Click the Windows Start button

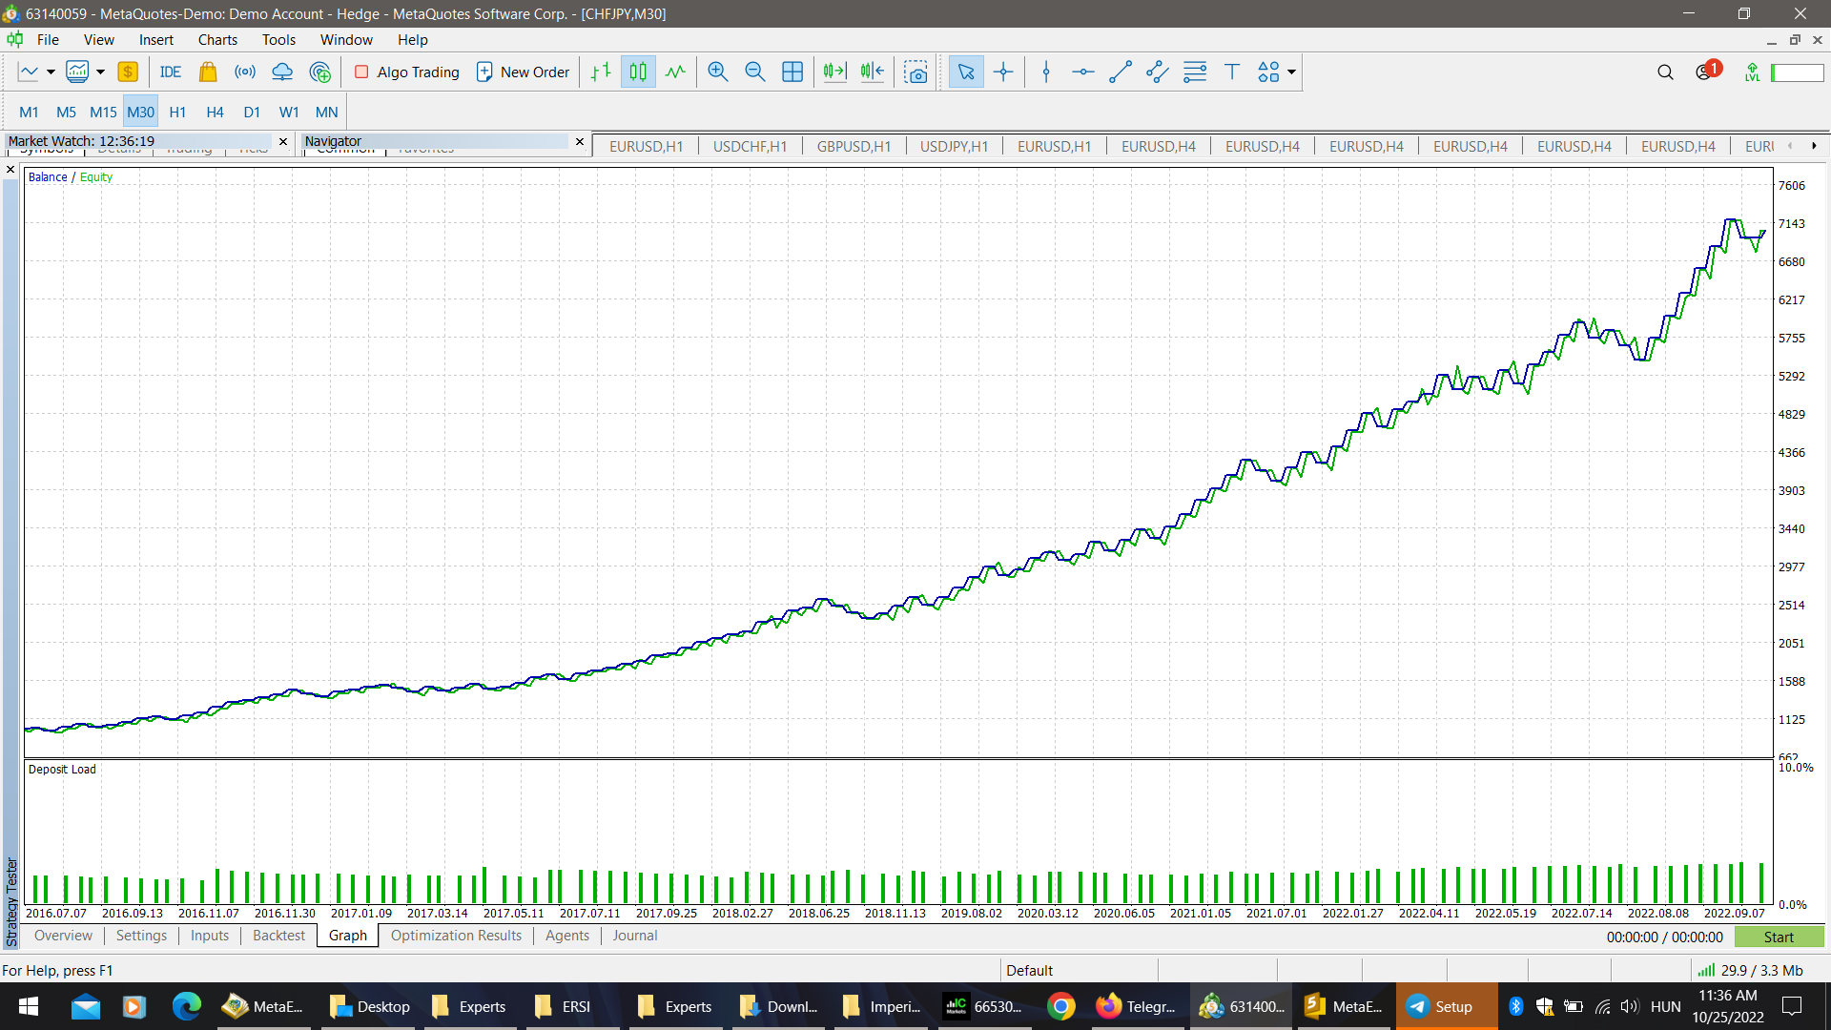point(28,1006)
